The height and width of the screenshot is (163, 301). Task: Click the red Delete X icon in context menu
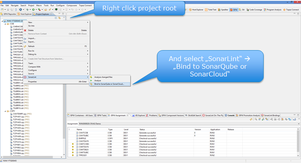[x=25, y=30]
